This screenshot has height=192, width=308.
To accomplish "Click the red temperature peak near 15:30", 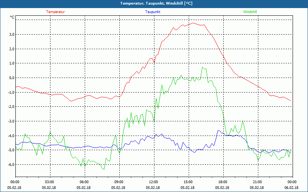I will pyautogui.click(x=193, y=23).
